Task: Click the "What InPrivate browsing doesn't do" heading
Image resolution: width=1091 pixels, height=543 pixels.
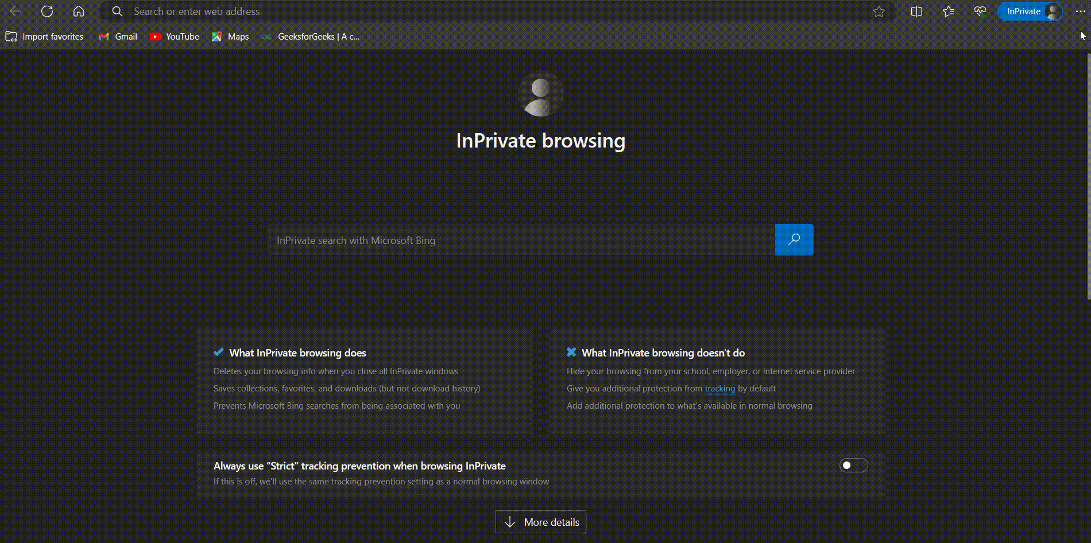Action: tap(663, 353)
